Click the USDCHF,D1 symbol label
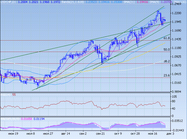This screenshot has height=139, width=187. [8, 2]
